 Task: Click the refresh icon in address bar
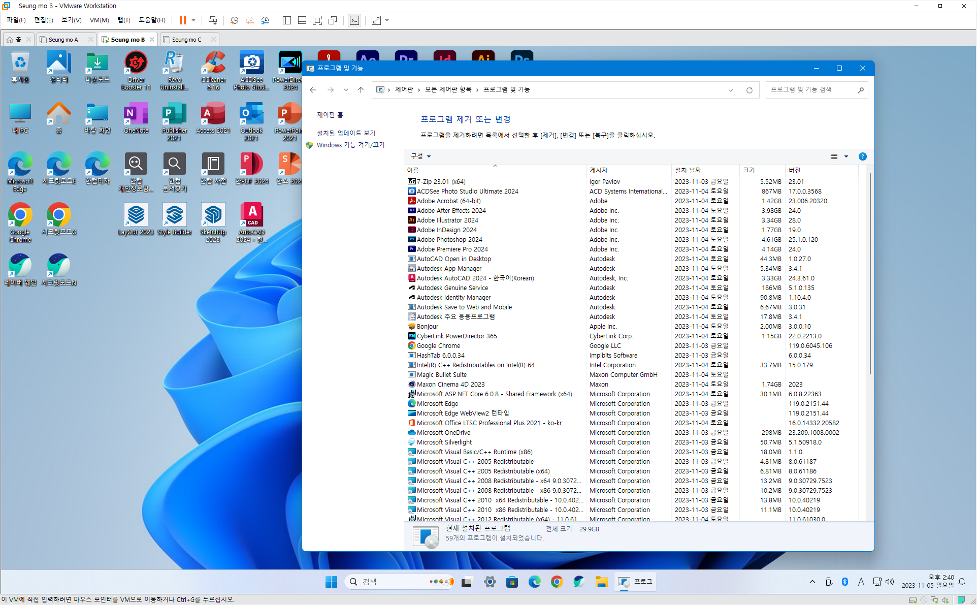click(749, 90)
